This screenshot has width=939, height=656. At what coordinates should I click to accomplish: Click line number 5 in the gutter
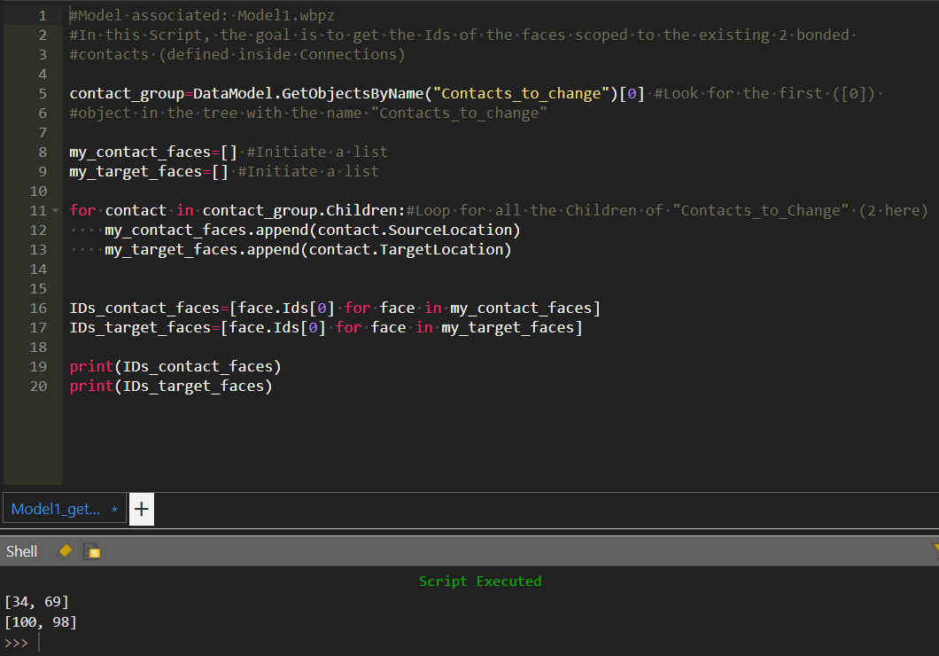pos(42,94)
